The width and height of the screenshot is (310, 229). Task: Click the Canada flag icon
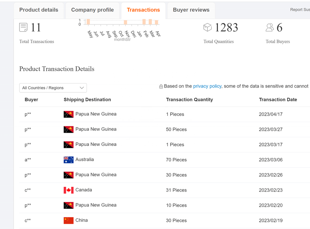pos(68,190)
